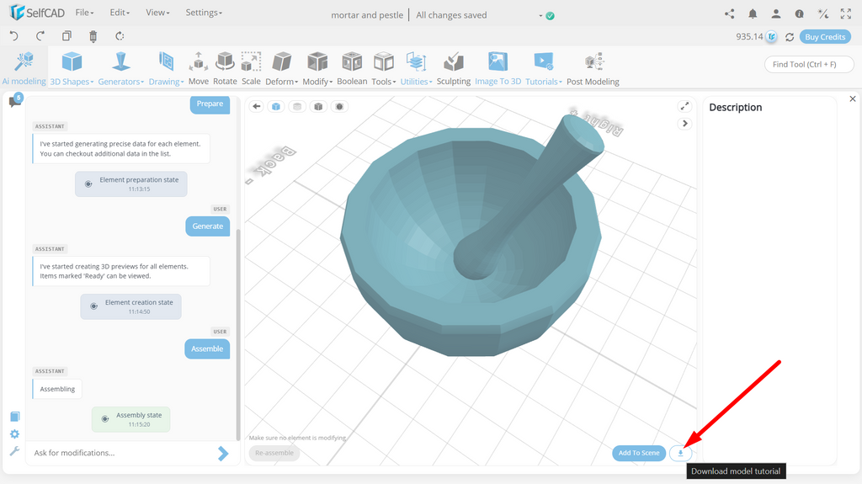
Task: Click the Ask for modifications input field
Action: [x=124, y=453]
